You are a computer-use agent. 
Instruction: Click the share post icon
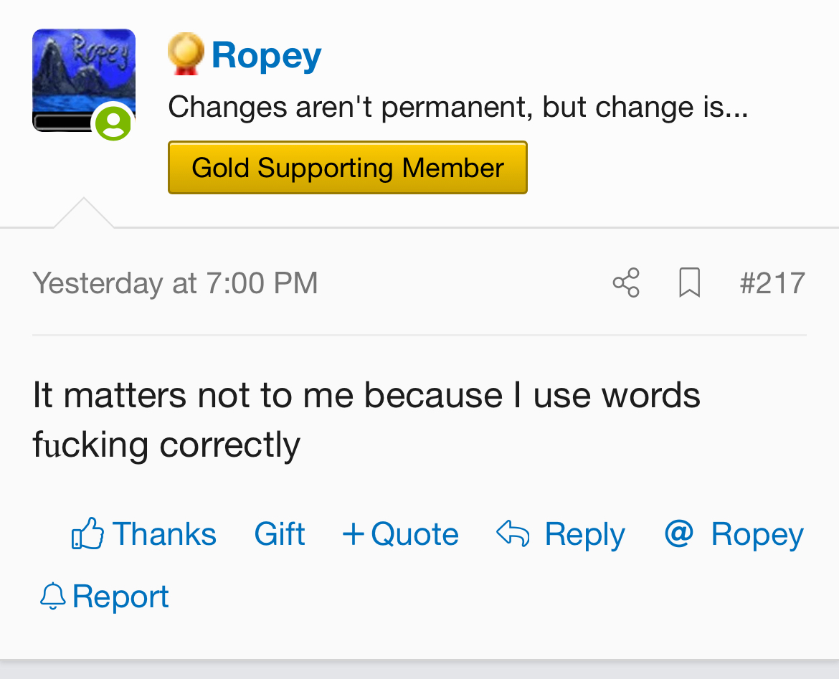pos(626,282)
